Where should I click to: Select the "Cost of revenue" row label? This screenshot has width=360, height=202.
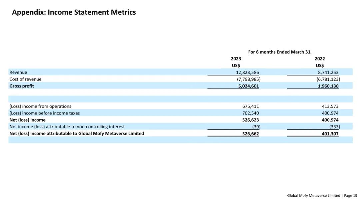point(25,79)
